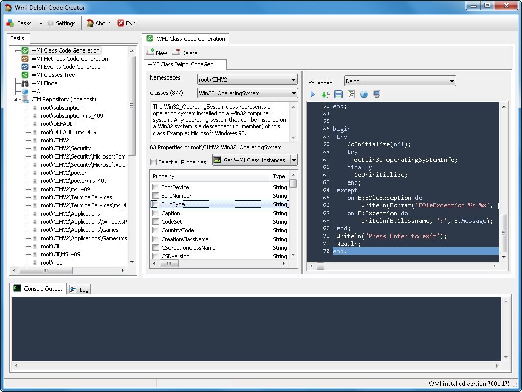Click the blue globe online help icon
The height and width of the screenshot is (392, 522).
tap(364, 94)
